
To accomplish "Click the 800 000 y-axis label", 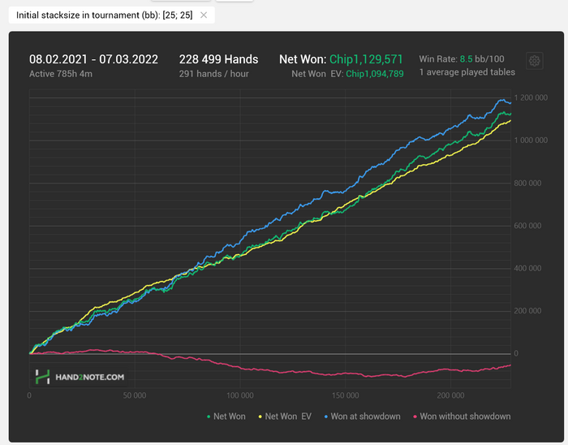I will 527,183.
